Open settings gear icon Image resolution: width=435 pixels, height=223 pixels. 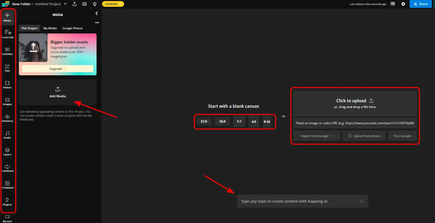[403, 4]
